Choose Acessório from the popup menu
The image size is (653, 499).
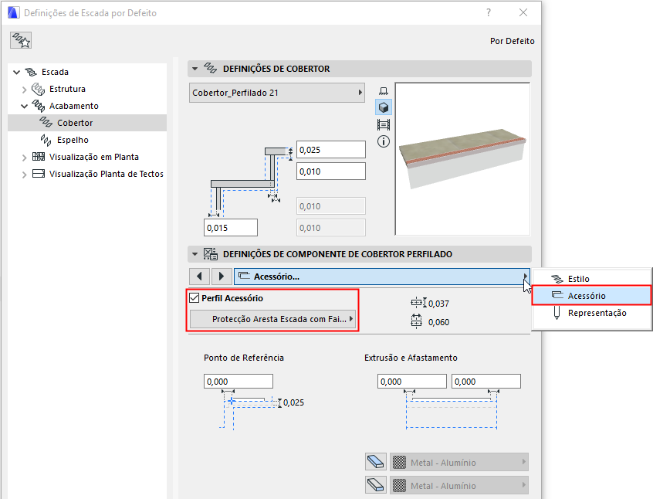click(x=592, y=296)
